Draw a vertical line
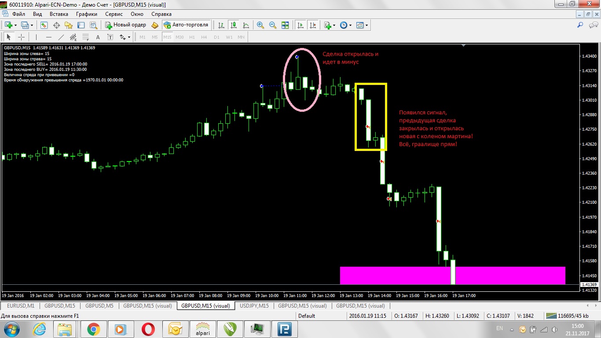The image size is (601, 338). [x=36, y=37]
